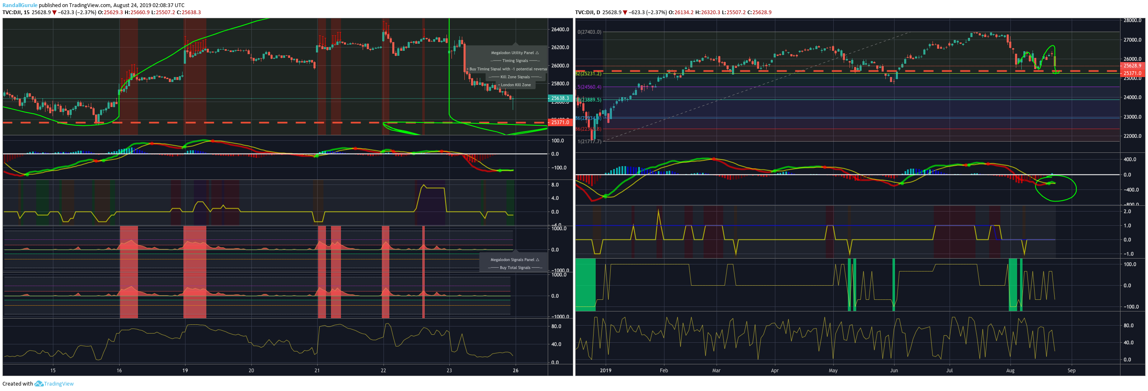Click the 25800.0 price axis label
The width and height of the screenshot is (1148, 391).
[560, 83]
